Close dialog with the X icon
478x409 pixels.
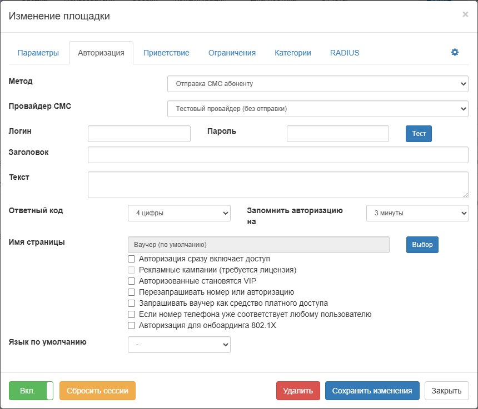point(465,14)
